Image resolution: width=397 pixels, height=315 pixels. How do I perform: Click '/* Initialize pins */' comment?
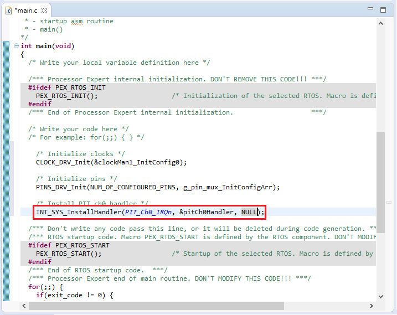point(76,179)
